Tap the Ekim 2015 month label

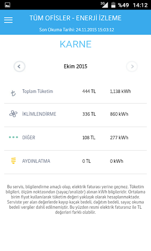(75, 66)
